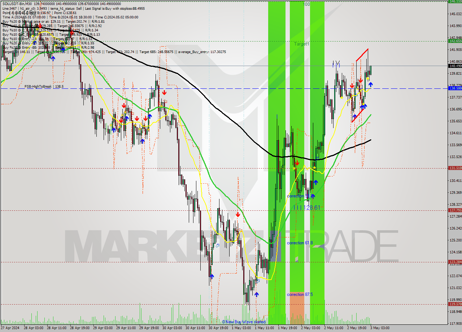Click the 137.737 price axis label
Image resolution: width=462 pixels, height=332 pixels.
(x=455, y=97)
